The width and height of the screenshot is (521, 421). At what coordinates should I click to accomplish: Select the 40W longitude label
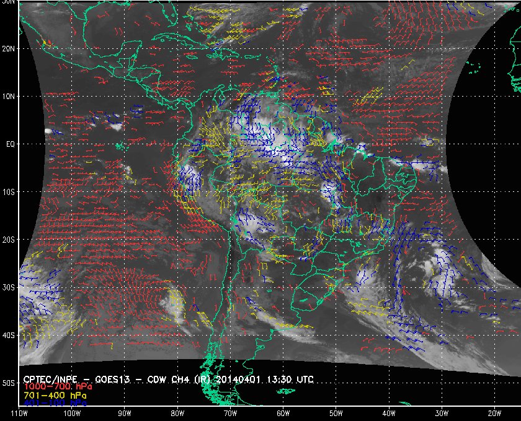pyautogui.click(x=389, y=414)
